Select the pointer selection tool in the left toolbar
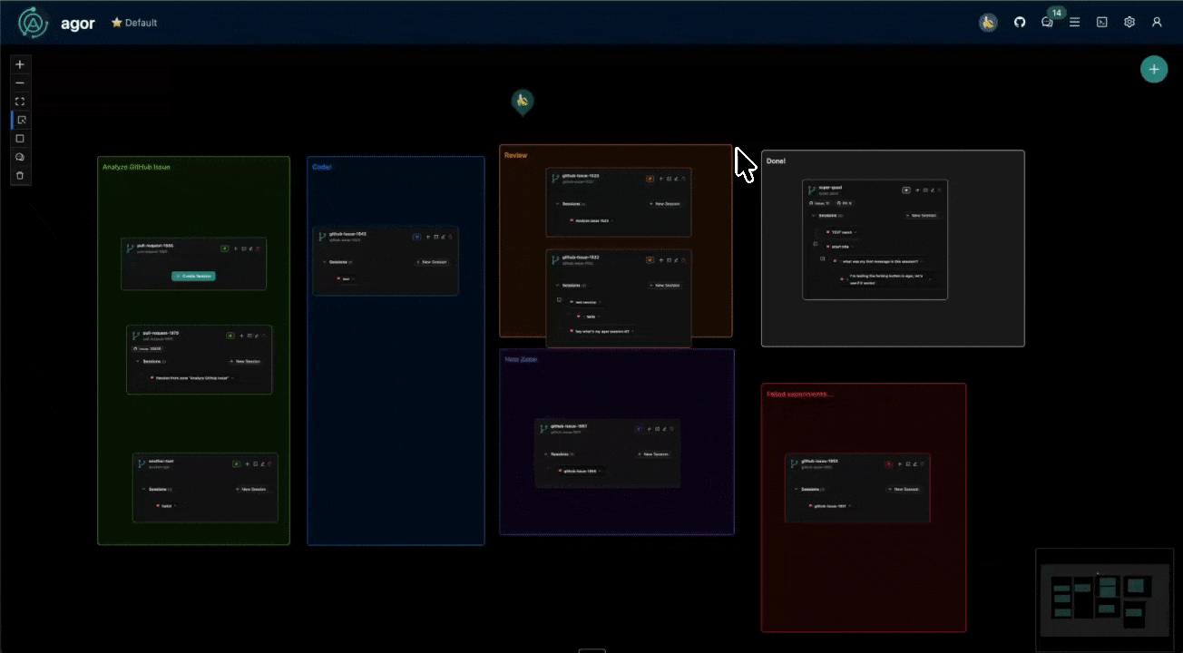The height and width of the screenshot is (653, 1183). (x=20, y=119)
